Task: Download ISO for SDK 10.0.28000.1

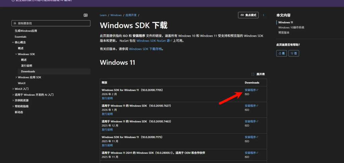Action: [247, 157]
